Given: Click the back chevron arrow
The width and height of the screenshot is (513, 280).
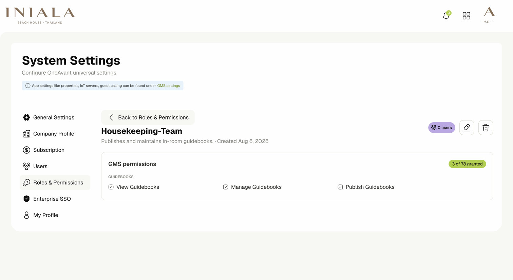Looking at the screenshot, I should (x=111, y=117).
